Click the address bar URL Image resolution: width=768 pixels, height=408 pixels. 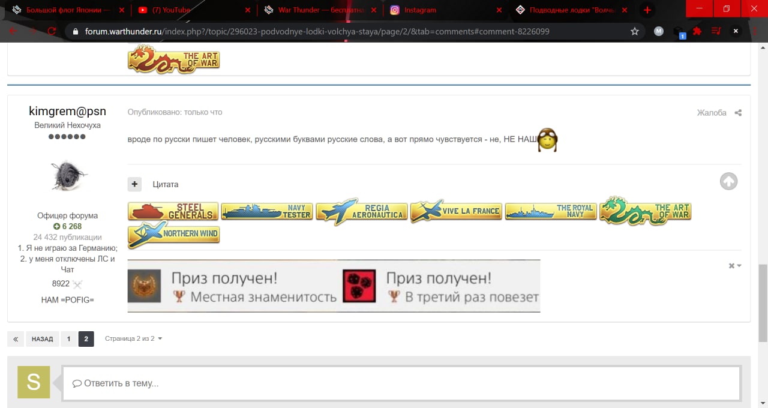(x=317, y=31)
